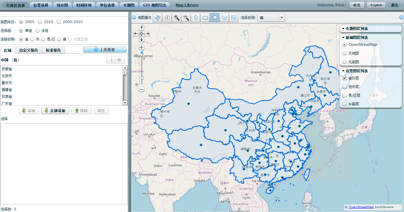Activate the info identify tool
The width and height of the screenshot is (404, 212).
tap(167, 18)
